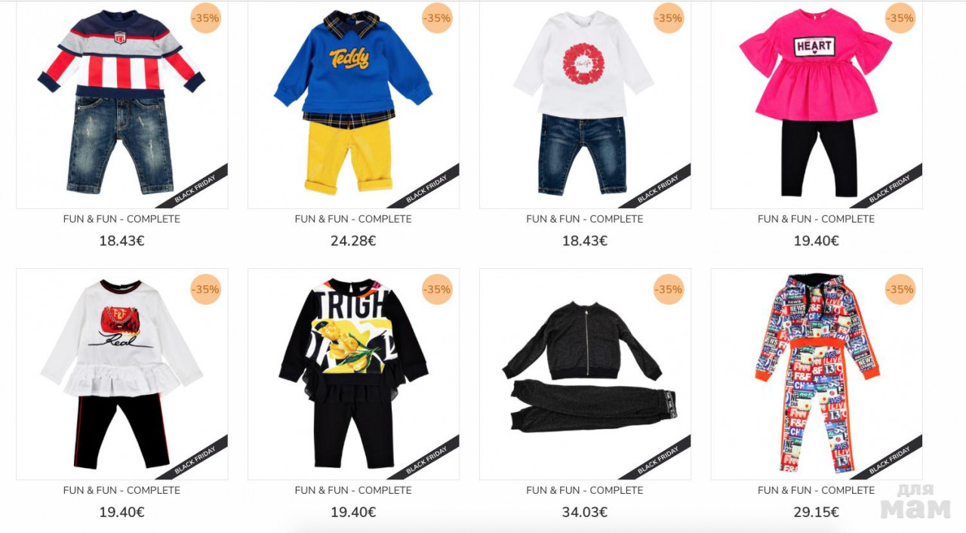Open the blue Teddy sweatshirt outfit
Viewport: 966px width, 533px height.
point(353,104)
